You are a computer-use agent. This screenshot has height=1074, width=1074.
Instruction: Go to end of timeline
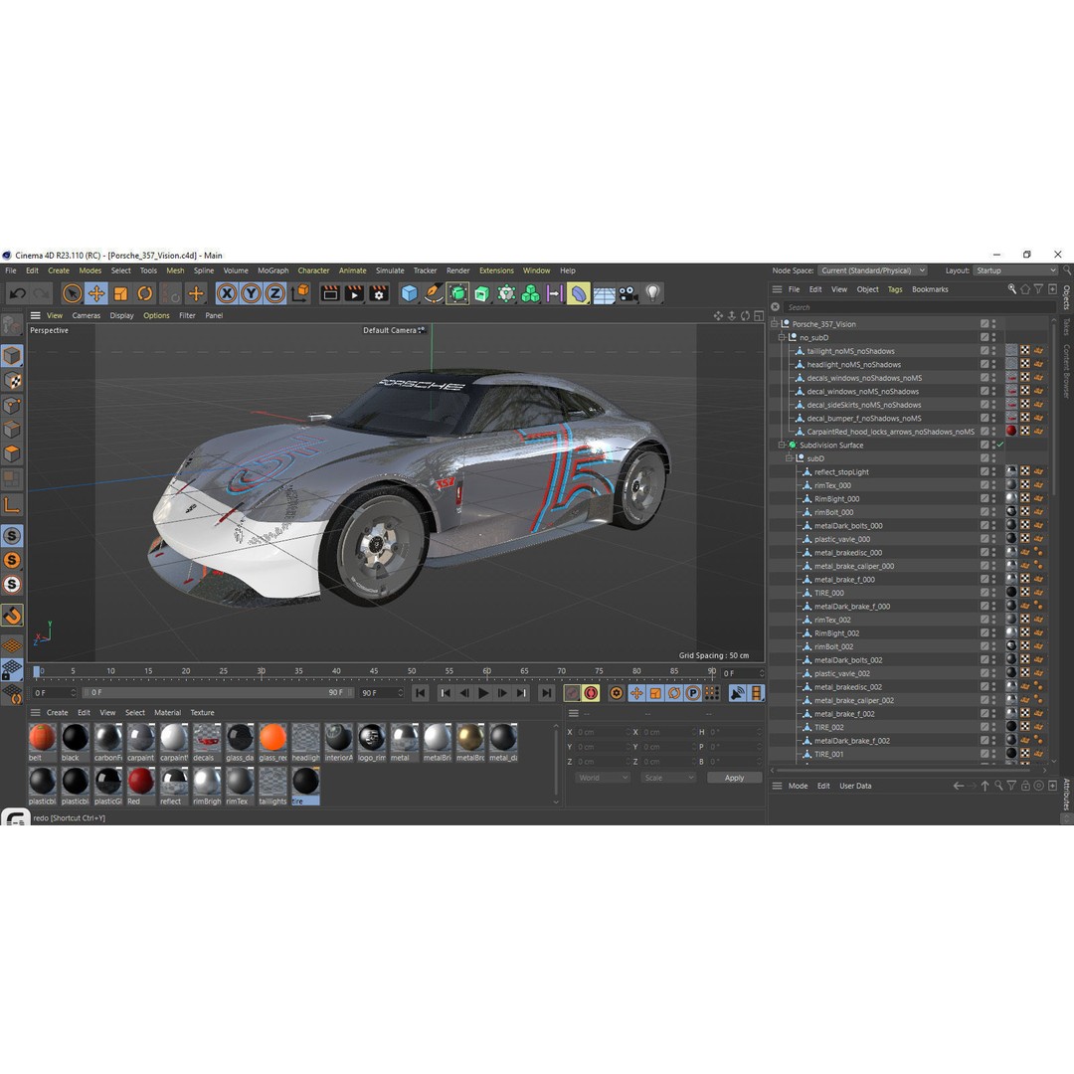click(546, 693)
